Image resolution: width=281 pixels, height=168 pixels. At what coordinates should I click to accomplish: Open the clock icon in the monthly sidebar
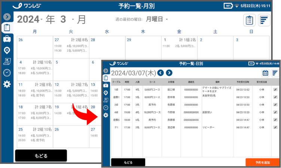tap(7, 73)
